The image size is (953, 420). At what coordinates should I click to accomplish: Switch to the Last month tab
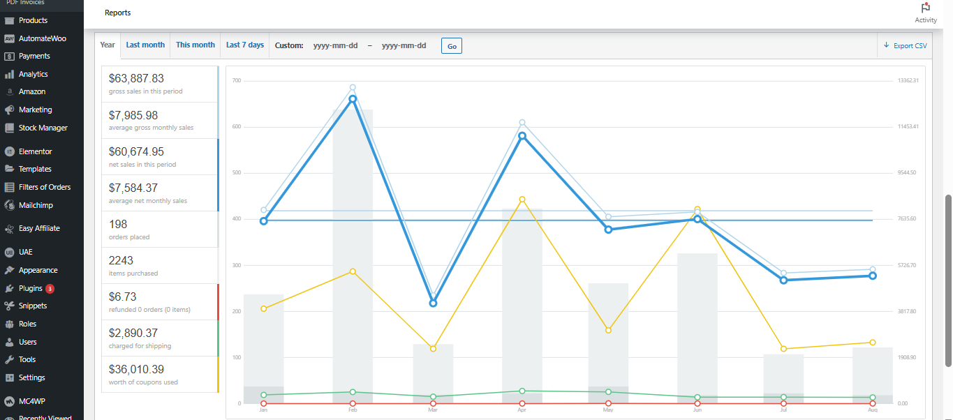[x=145, y=45]
